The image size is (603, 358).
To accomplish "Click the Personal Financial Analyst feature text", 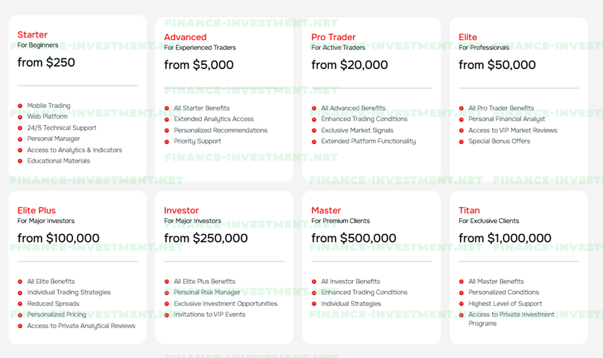I will tap(506, 119).
